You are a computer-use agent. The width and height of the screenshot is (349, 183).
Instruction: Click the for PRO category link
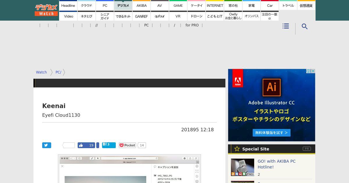(x=192, y=25)
